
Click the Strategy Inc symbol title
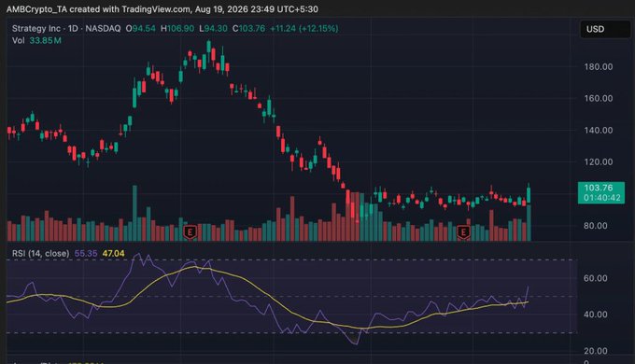36,28
